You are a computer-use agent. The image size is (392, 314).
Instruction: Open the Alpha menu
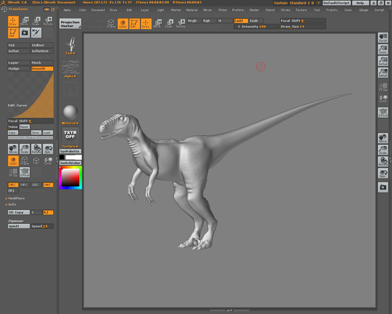click(67, 10)
